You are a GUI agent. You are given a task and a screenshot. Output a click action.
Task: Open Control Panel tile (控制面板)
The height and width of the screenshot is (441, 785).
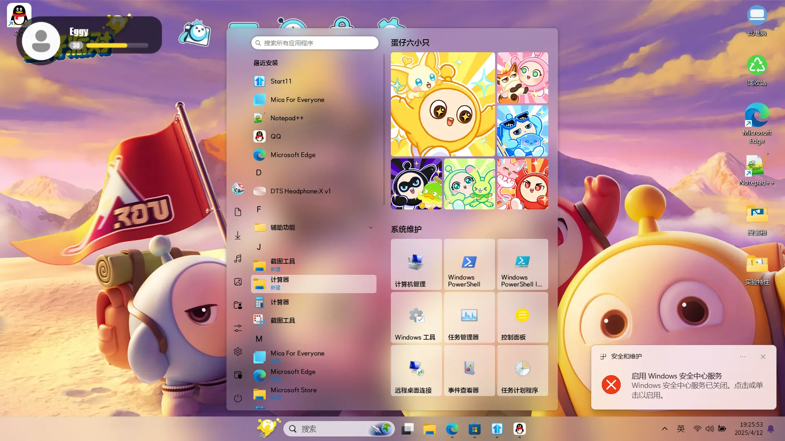pyautogui.click(x=523, y=317)
